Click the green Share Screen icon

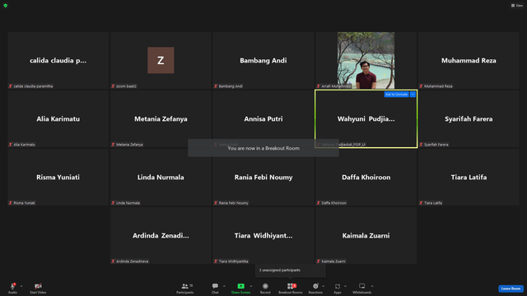[241, 286]
